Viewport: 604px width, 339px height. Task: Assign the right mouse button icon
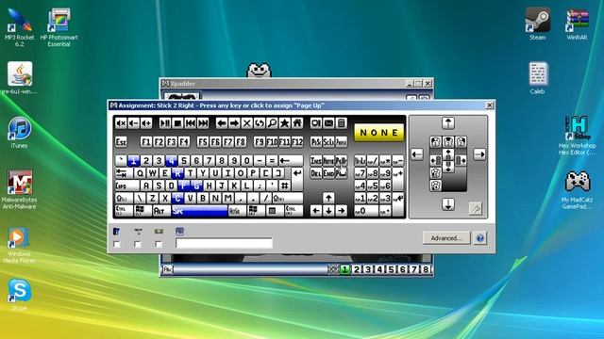[461, 142]
